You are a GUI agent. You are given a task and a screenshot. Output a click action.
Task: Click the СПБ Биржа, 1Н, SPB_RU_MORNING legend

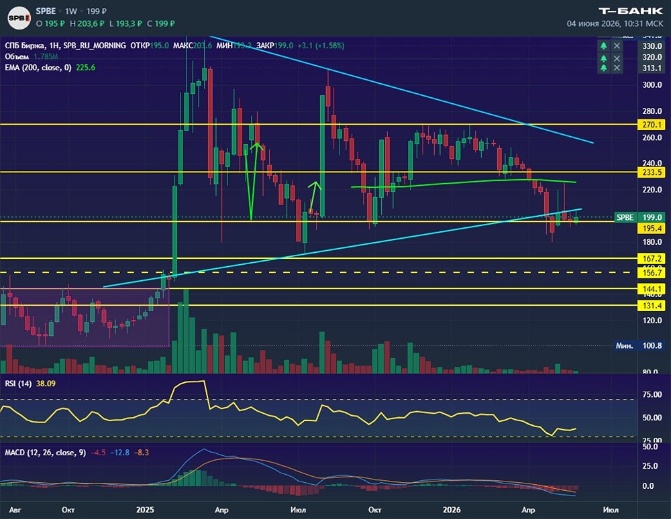[66, 46]
